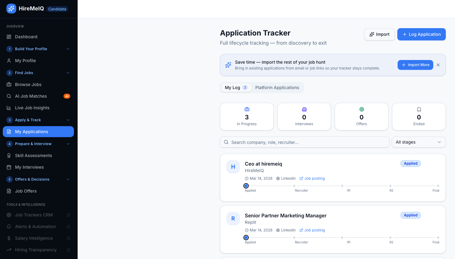Click the briefcase icon on the In Progress card
The width and height of the screenshot is (455, 259).
point(247,109)
